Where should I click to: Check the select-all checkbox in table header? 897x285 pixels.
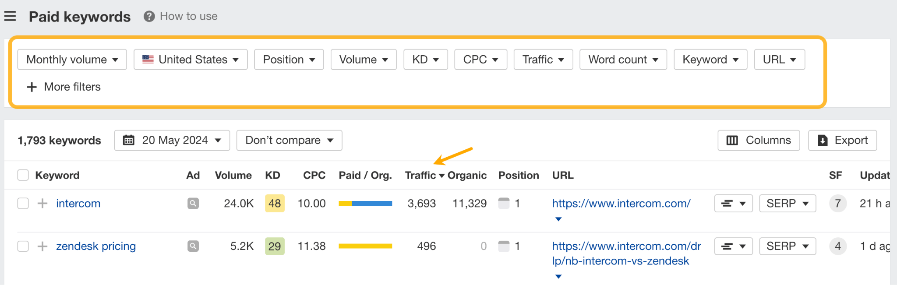[23, 175]
